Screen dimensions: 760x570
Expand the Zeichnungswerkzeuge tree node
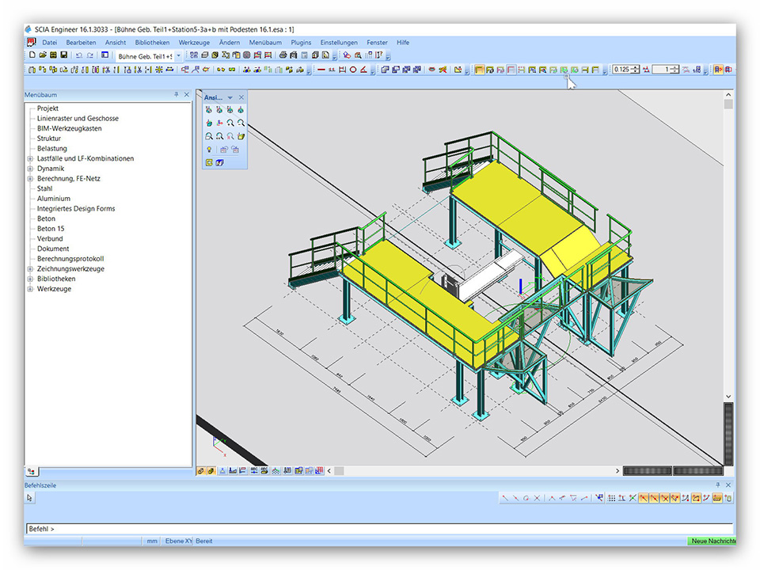(x=30, y=269)
